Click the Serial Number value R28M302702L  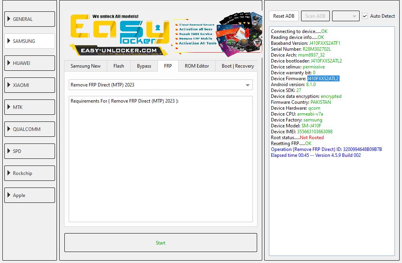click(317, 49)
